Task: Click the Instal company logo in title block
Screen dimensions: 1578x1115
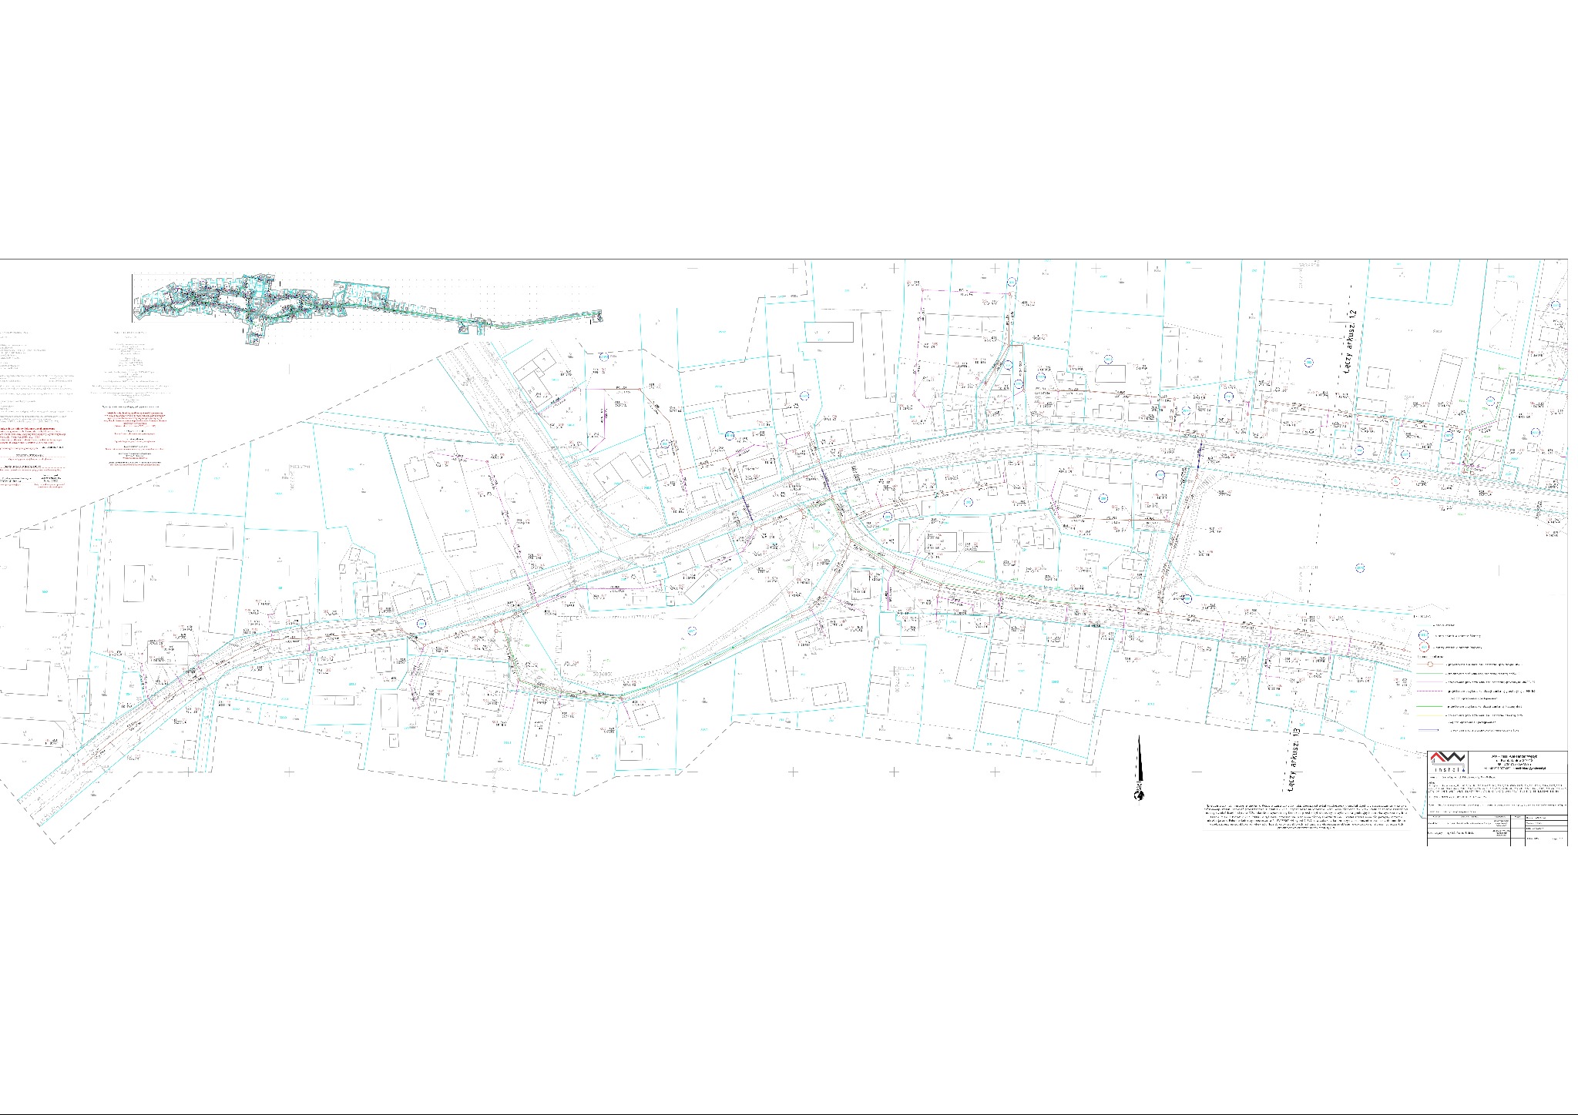Action: tap(1448, 762)
